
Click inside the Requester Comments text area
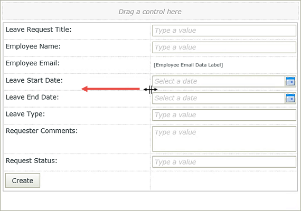(x=224, y=139)
